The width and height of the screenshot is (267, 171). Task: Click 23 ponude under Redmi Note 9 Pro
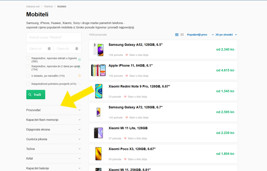tap(115, 97)
